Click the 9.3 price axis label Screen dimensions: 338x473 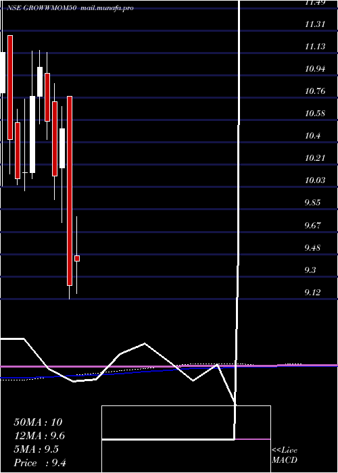310,270
